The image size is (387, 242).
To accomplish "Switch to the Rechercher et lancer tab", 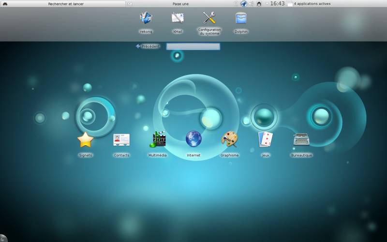I will (x=66, y=4).
